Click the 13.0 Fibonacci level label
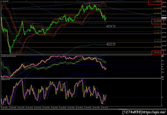Image resolution: width=167 pixels, height=115 pixels. (158, 8)
